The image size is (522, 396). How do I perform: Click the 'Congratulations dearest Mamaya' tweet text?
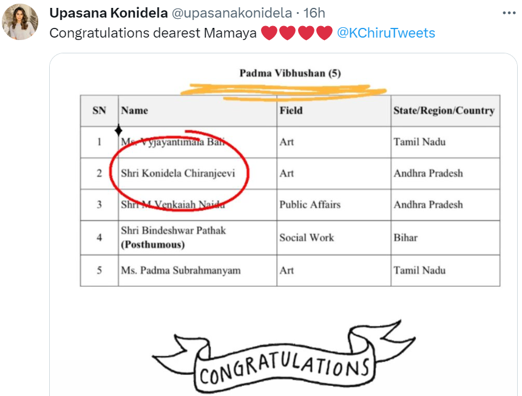tap(153, 33)
